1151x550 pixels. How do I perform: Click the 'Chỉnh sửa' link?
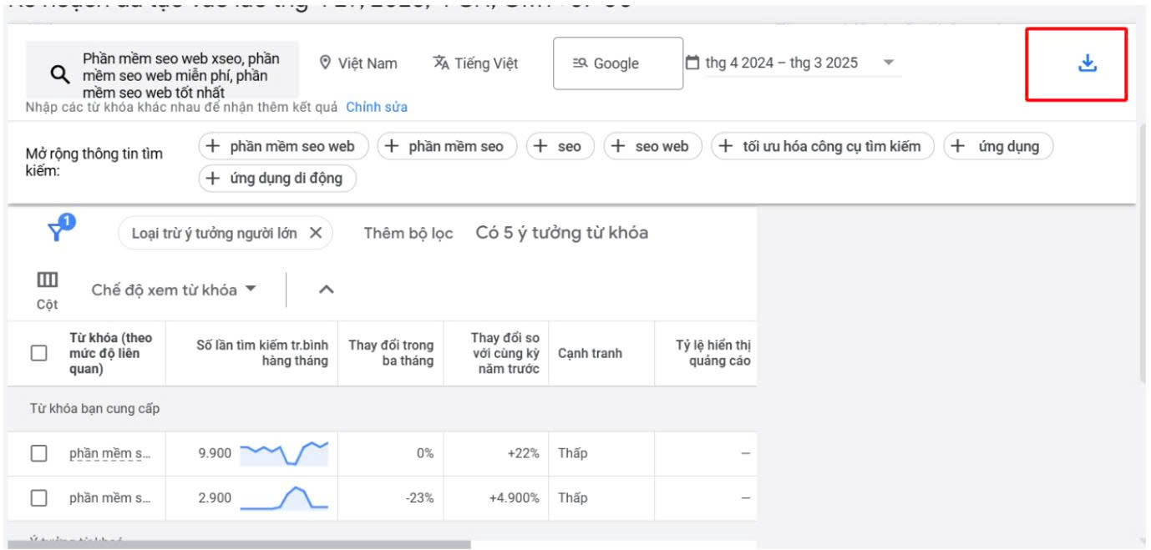(x=377, y=107)
